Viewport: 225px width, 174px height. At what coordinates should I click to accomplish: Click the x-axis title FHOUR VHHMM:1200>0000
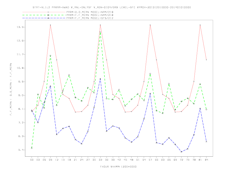(x=118, y=167)
